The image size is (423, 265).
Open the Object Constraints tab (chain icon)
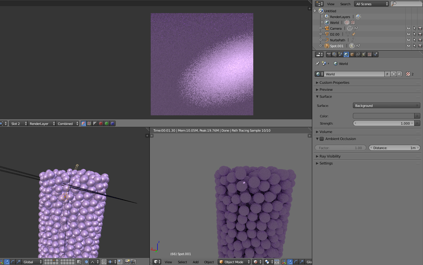coord(358,54)
